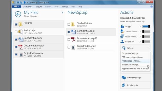The height and width of the screenshot is (91, 162).
Task: Click the Social media person icon
Action: (x=124, y=85)
